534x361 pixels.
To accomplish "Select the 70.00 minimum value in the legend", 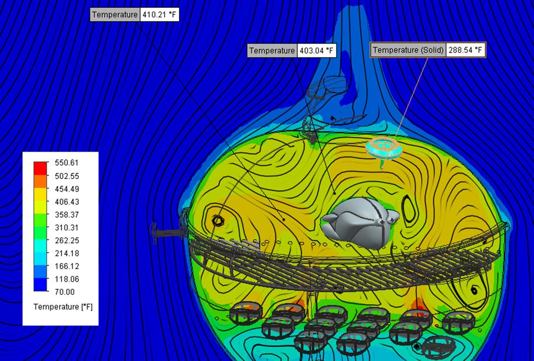I will coord(65,292).
